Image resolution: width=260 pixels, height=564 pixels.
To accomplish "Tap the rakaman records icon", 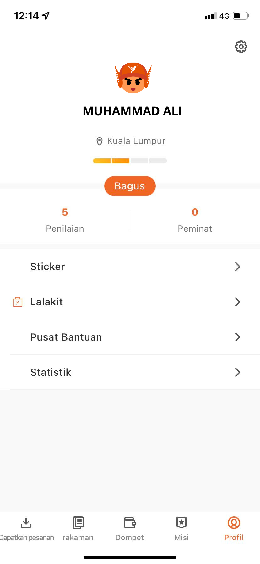I will [x=78, y=523].
